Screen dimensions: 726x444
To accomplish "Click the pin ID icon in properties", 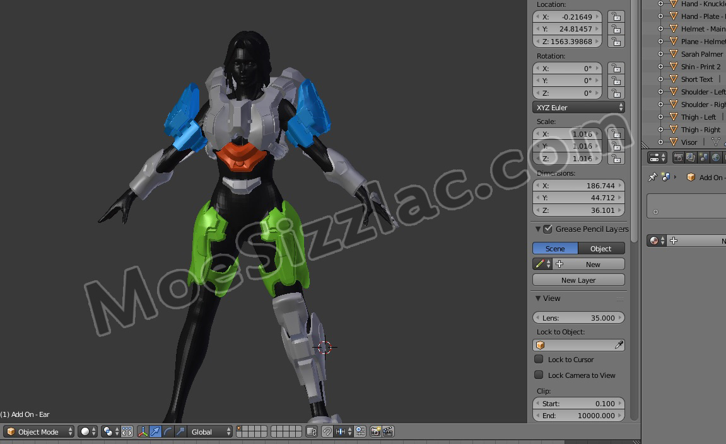I will 652,177.
